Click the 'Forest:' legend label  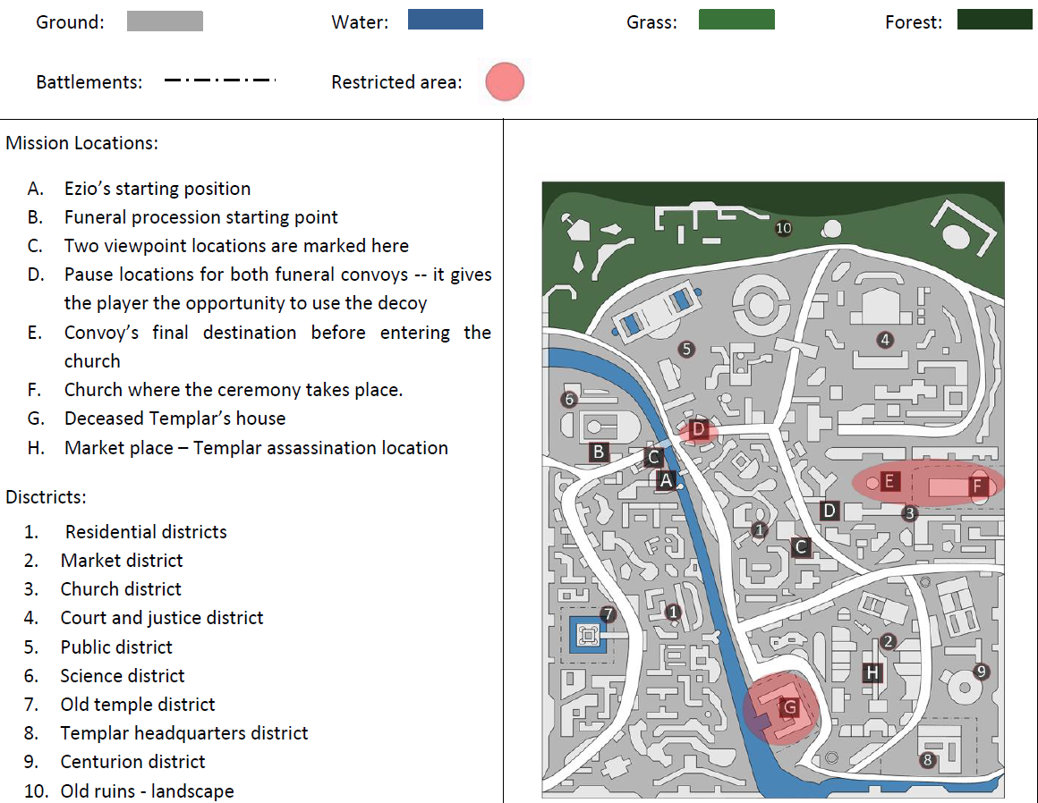pyautogui.click(x=914, y=22)
